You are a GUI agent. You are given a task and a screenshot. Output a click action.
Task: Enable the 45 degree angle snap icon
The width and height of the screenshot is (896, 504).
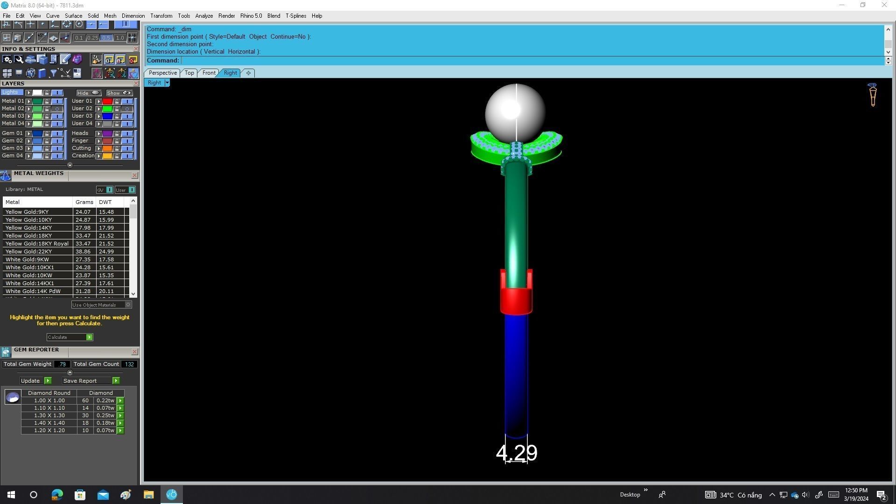(x=42, y=38)
